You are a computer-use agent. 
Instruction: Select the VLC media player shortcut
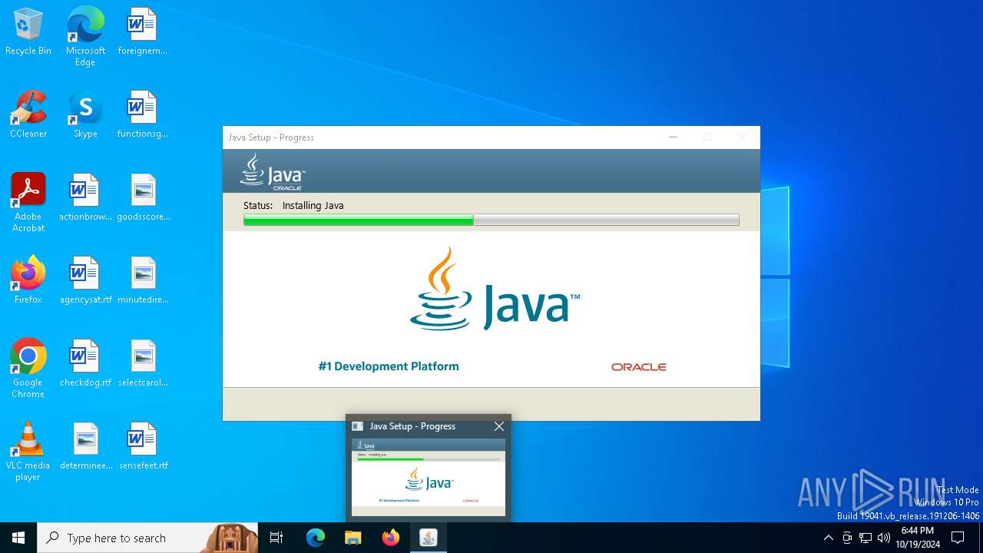click(x=28, y=452)
